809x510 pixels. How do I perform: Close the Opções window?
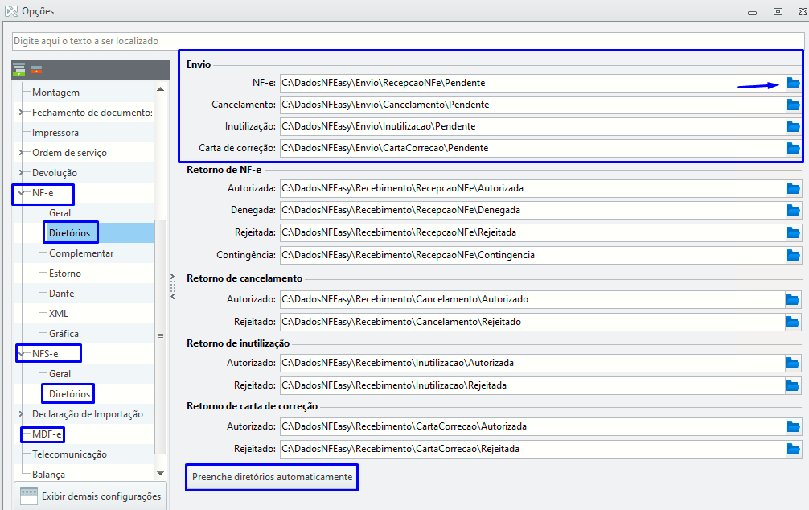pos(802,11)
